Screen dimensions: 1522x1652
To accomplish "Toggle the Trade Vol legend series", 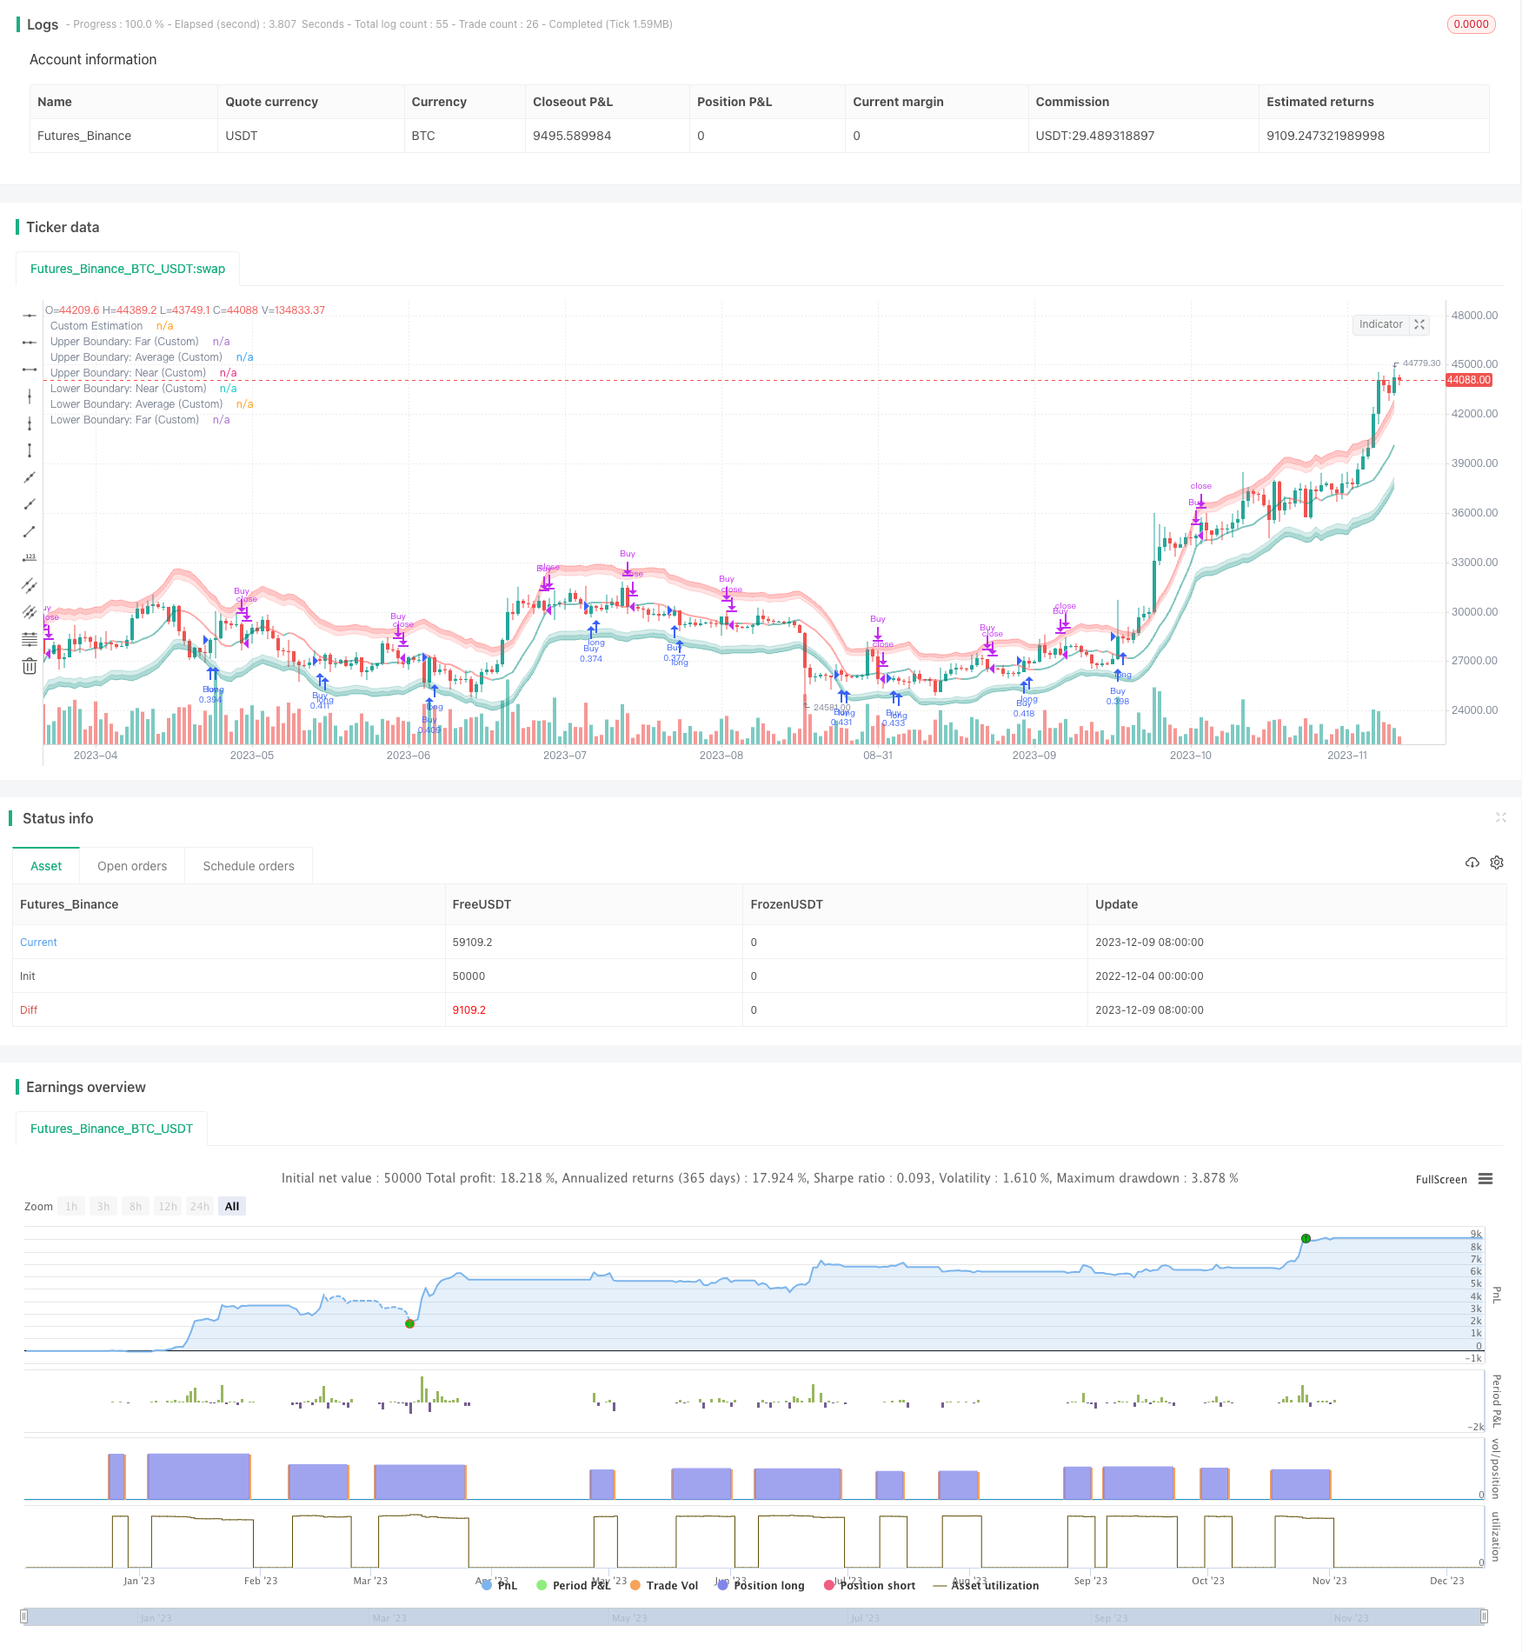I will pos(664,1585).
